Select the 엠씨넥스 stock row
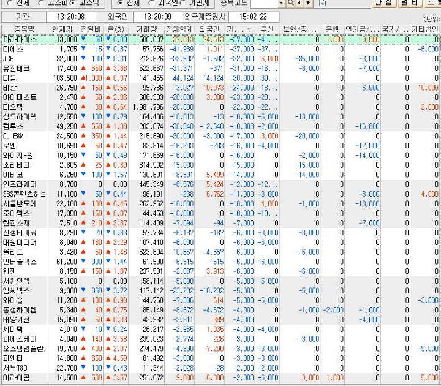Screen dimensions: 441x386 click(x=221, y=290)
